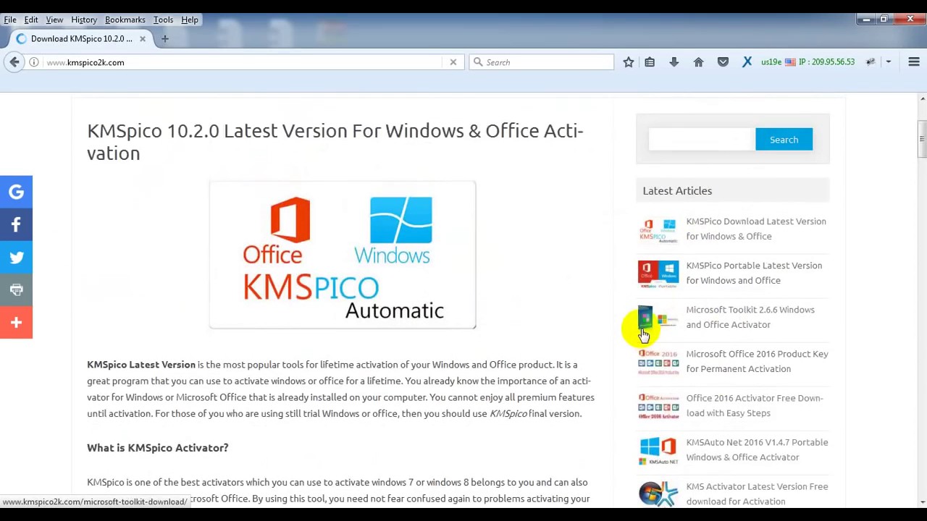The height and width of the screenshot is (521, 927).
Task: Open KMS Activator Latest Version article
Action: (x=757, y=494)
